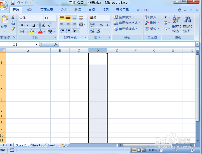Image resolution: width=202 pixels, height=154 pixels.
Task: Increase font size with large A icon
Action: pyautogui.click(x=43, y=25)
